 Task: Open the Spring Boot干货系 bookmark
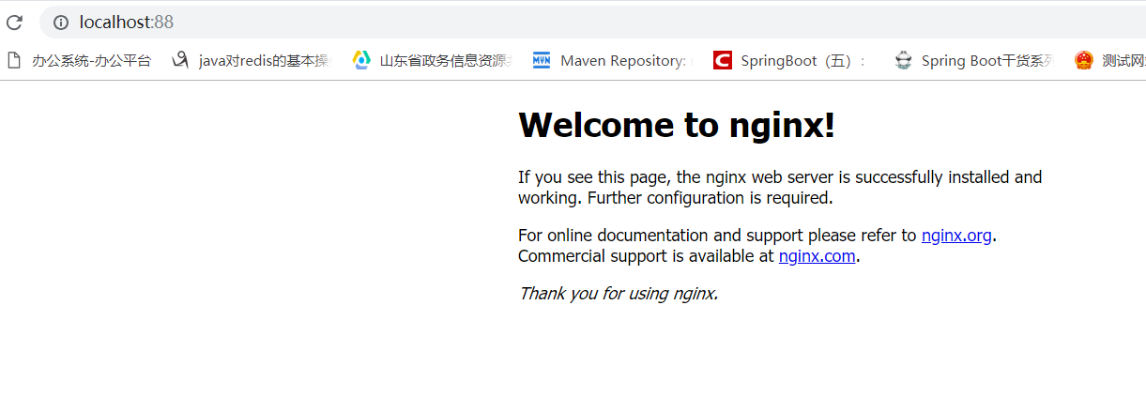tap(974, 61)
